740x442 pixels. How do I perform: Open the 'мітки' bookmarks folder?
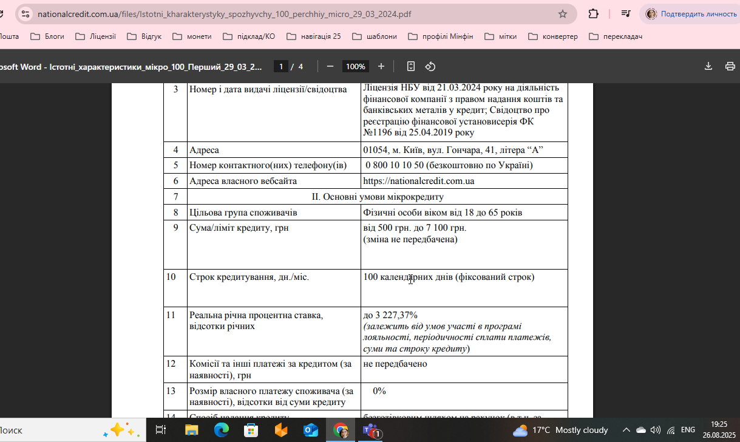point(501,36)
